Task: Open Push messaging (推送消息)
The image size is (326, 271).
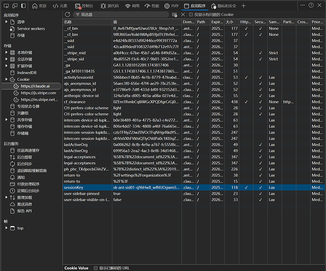Action: pos(24,204)
